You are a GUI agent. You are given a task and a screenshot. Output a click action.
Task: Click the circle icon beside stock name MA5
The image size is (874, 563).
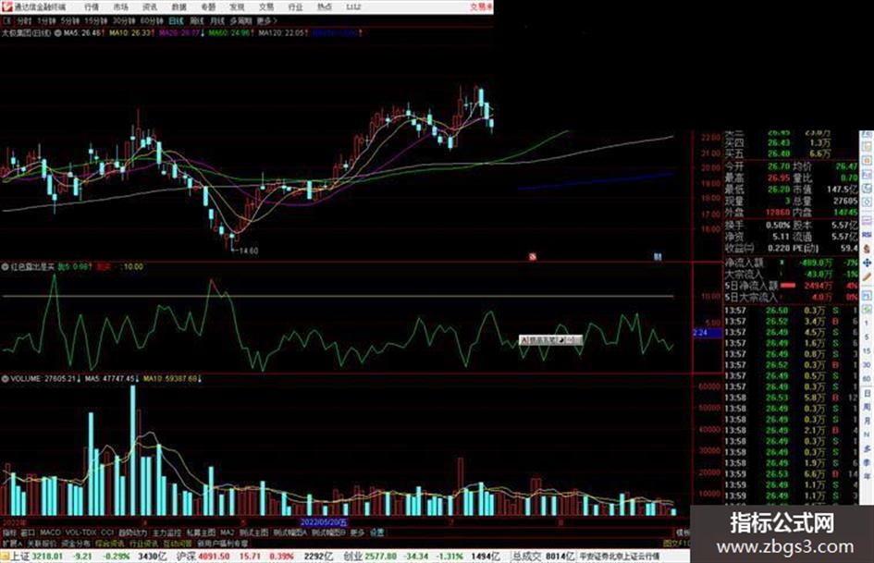click(57, 33)
